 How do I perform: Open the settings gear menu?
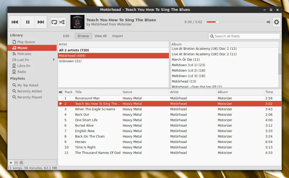pos(276,22)
